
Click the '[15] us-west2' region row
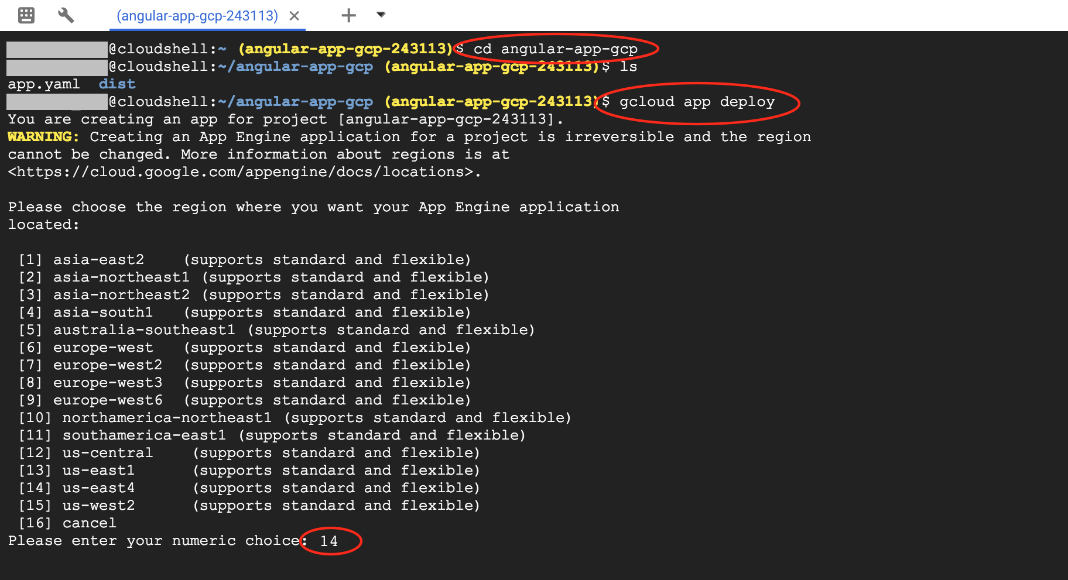click(249, 506)
